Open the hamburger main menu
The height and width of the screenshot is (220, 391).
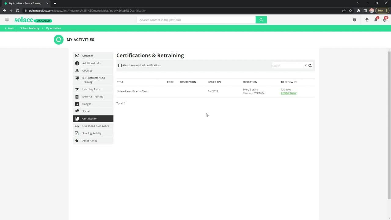coord(7,20)
